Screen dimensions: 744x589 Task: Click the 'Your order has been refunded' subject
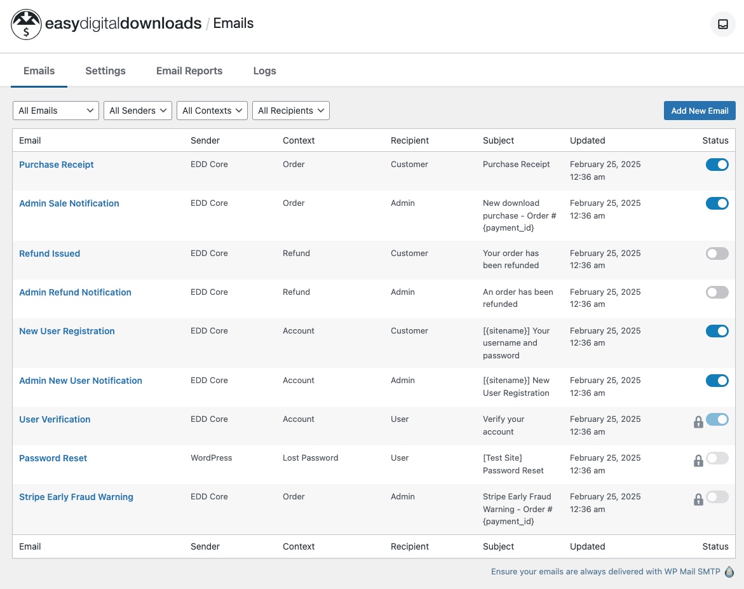tap(511, 260)
